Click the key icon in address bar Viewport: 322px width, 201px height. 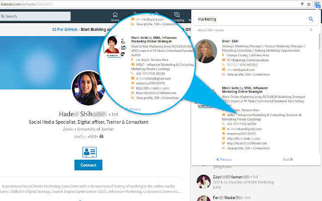pos(302,4)
